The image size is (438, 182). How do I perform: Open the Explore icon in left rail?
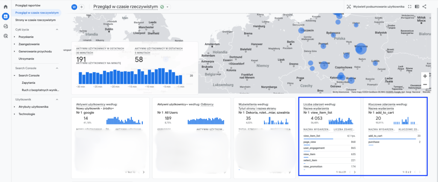tap(5, 26)
